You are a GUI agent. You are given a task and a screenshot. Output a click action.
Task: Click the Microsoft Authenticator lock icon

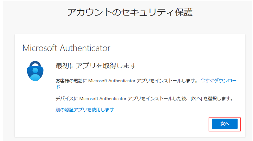[35, 71]
